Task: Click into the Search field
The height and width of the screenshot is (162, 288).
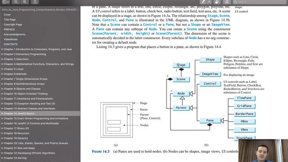Action: [260, 2]
